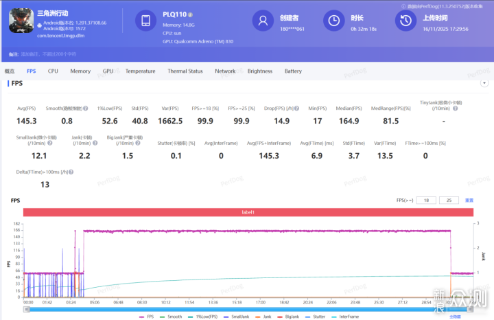Switch to the CPU tab

click(x=53, y=71)
